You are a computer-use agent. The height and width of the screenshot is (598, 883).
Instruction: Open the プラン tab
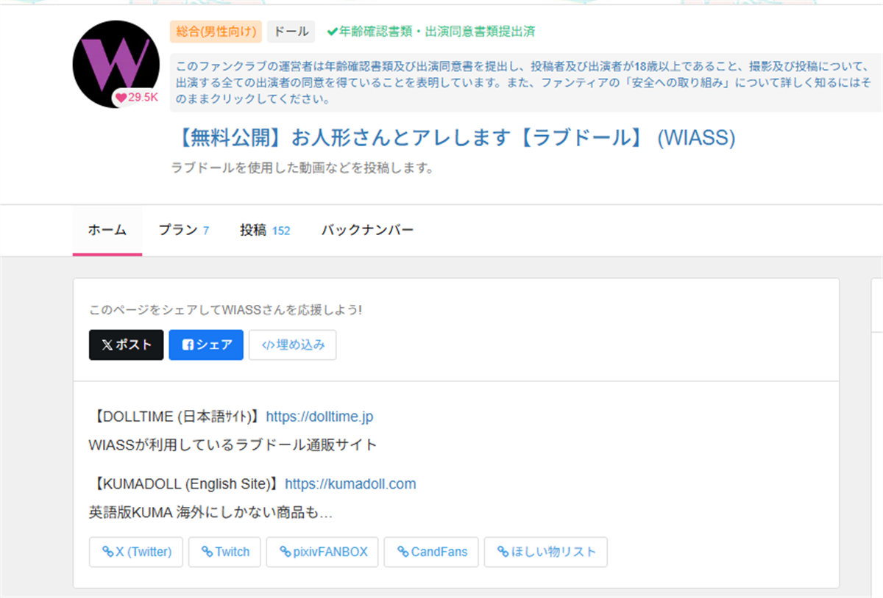(184, 230)
